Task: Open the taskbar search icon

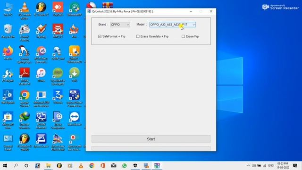Action: coord(16,166)
